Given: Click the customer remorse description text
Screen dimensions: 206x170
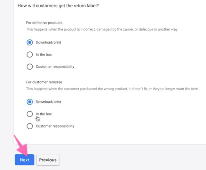Looking at the screenshot, I should coord(112,89).
